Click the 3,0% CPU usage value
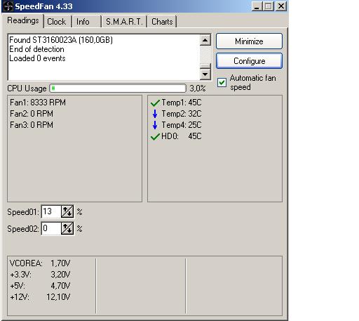The image size is (359, 321). pyautogui.click(x=198, y=89)
